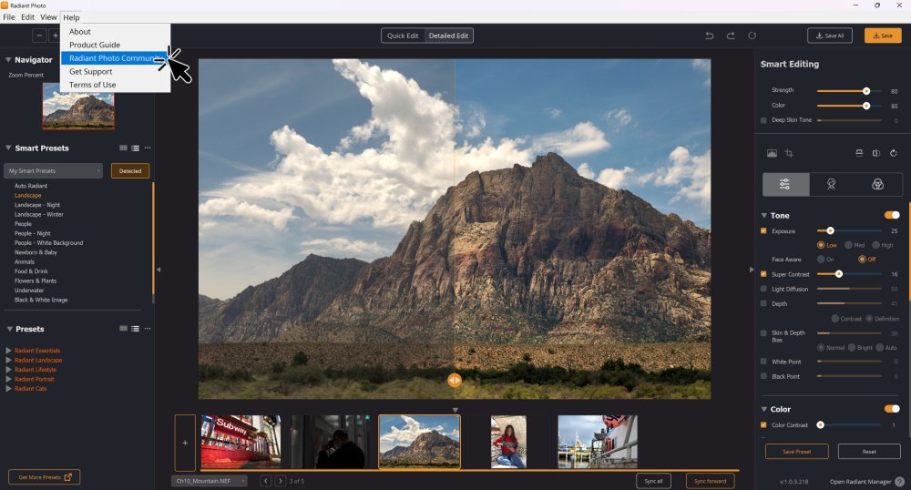The height and width of the screenshot is (490, 911).
Task: Choose Terms of Use from Help menu
Action: point(115,85)
